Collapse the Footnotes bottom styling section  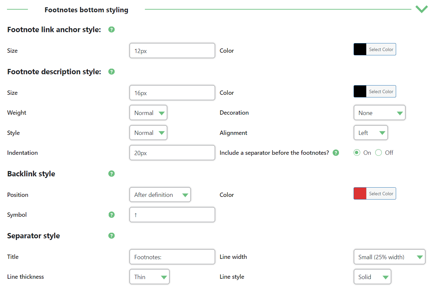(x=421, y=9)
